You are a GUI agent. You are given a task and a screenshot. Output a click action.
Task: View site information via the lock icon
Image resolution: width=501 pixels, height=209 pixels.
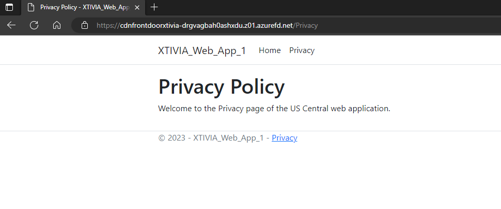click(85, 25)
